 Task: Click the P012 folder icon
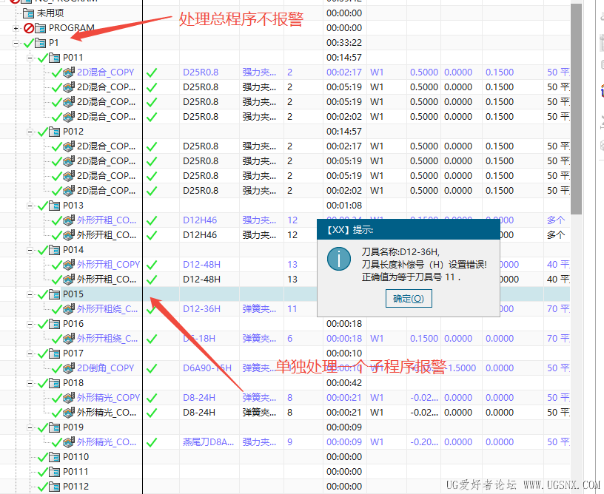[54, 132]
